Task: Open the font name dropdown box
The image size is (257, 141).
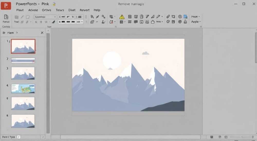Action: [45, 17]
